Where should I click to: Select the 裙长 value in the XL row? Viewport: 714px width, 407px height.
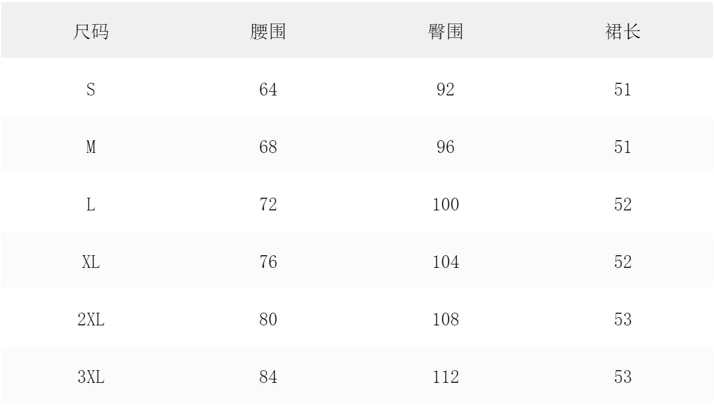[x=622, y=263]
